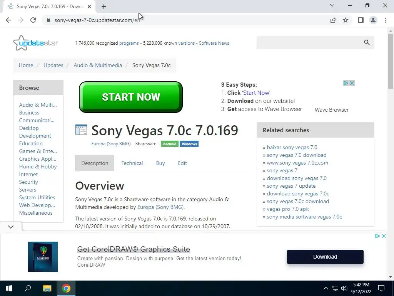Open the browser side panel icon
The image size is (394, 296).
click(361, 20)
